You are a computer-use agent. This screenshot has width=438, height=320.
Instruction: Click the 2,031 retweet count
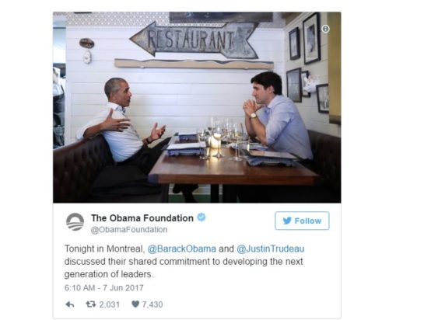[110, 304]
